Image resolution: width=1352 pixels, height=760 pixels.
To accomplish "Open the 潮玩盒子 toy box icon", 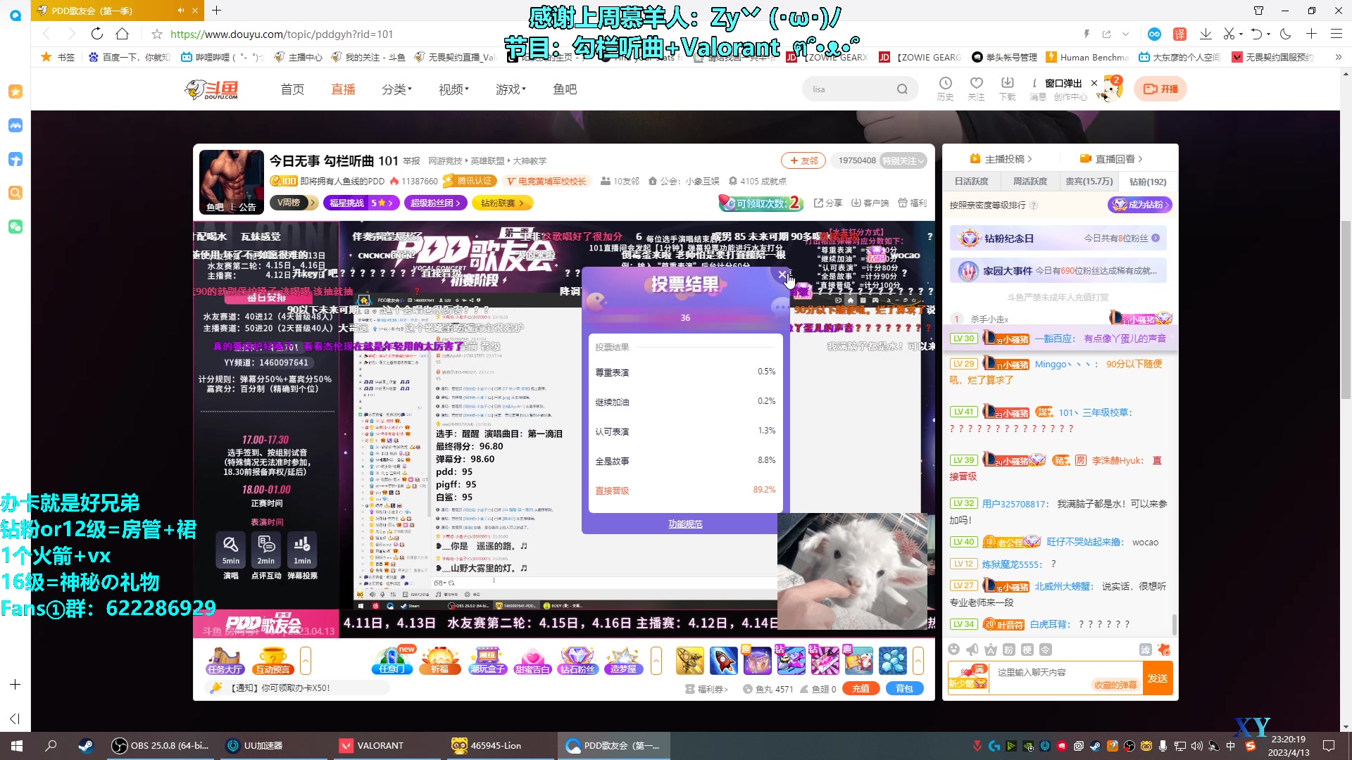I will tap(487, 661).
